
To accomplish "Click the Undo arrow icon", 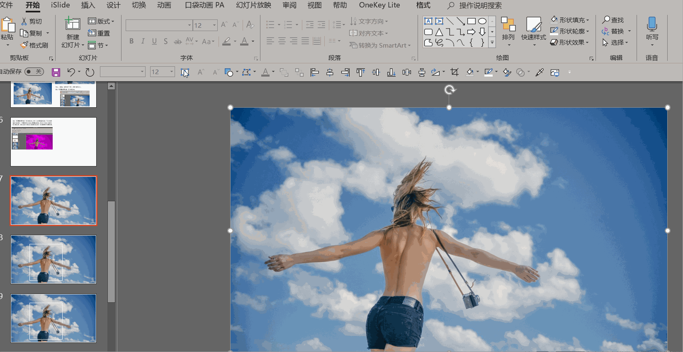I will [71, 72].
